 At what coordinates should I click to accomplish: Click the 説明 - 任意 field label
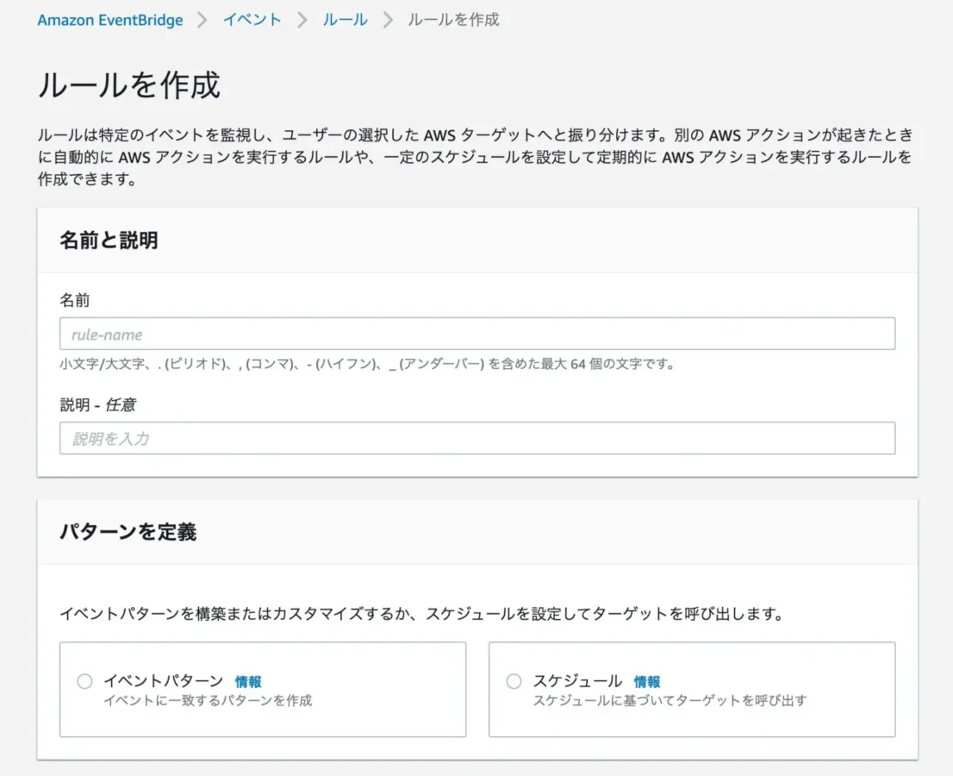(x=97, y=404)
